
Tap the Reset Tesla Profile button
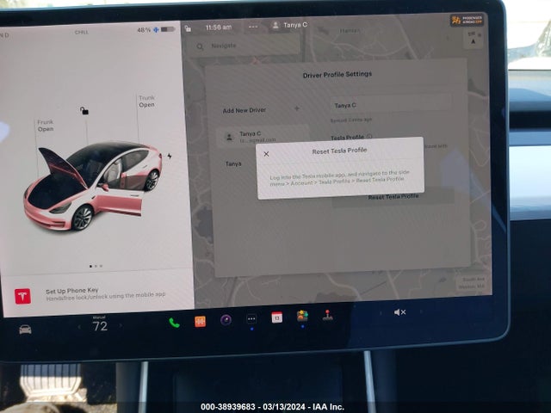click(393, 197)
